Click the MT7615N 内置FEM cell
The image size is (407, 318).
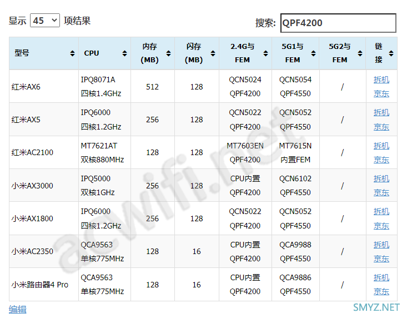click(295, 152)
